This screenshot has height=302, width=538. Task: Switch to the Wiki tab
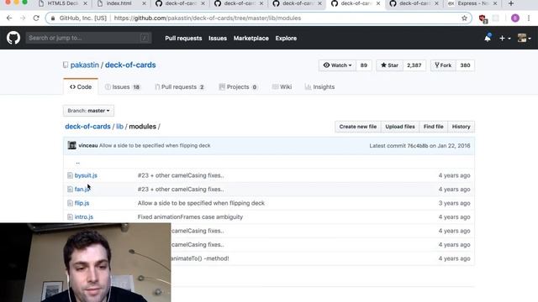282,86
